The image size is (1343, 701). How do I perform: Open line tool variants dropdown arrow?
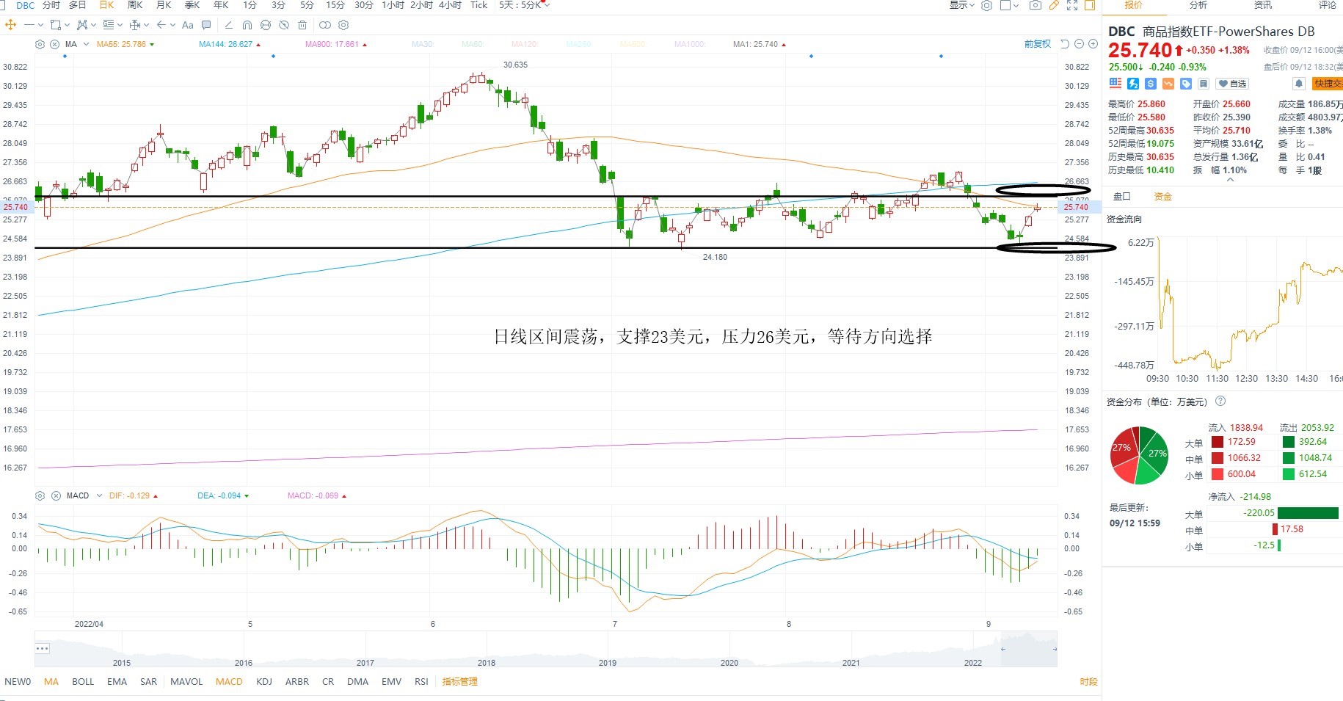(40, 25)
